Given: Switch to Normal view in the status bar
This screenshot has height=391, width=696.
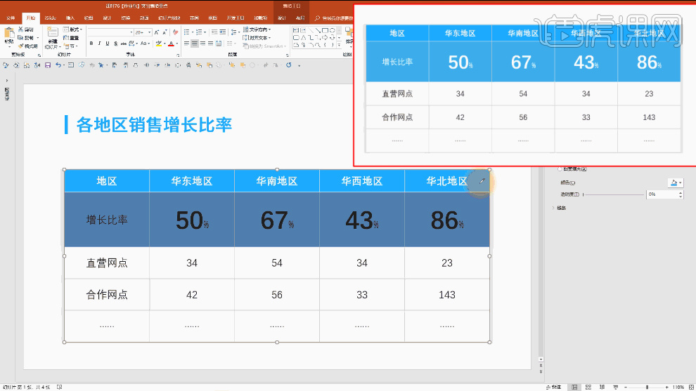Looking at the screenshot, I should pyautogui.click(x=575, y=387).
